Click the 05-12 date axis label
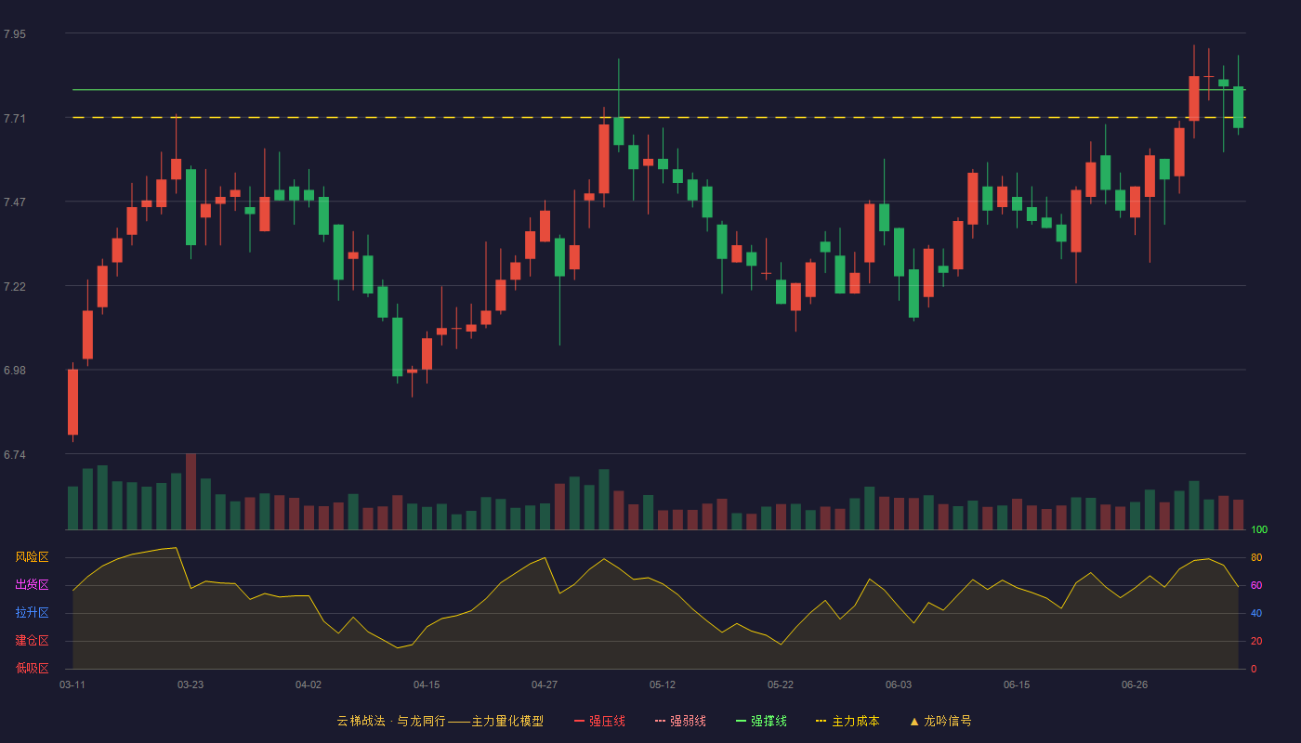1301x743 pixels. pos(663,684)
